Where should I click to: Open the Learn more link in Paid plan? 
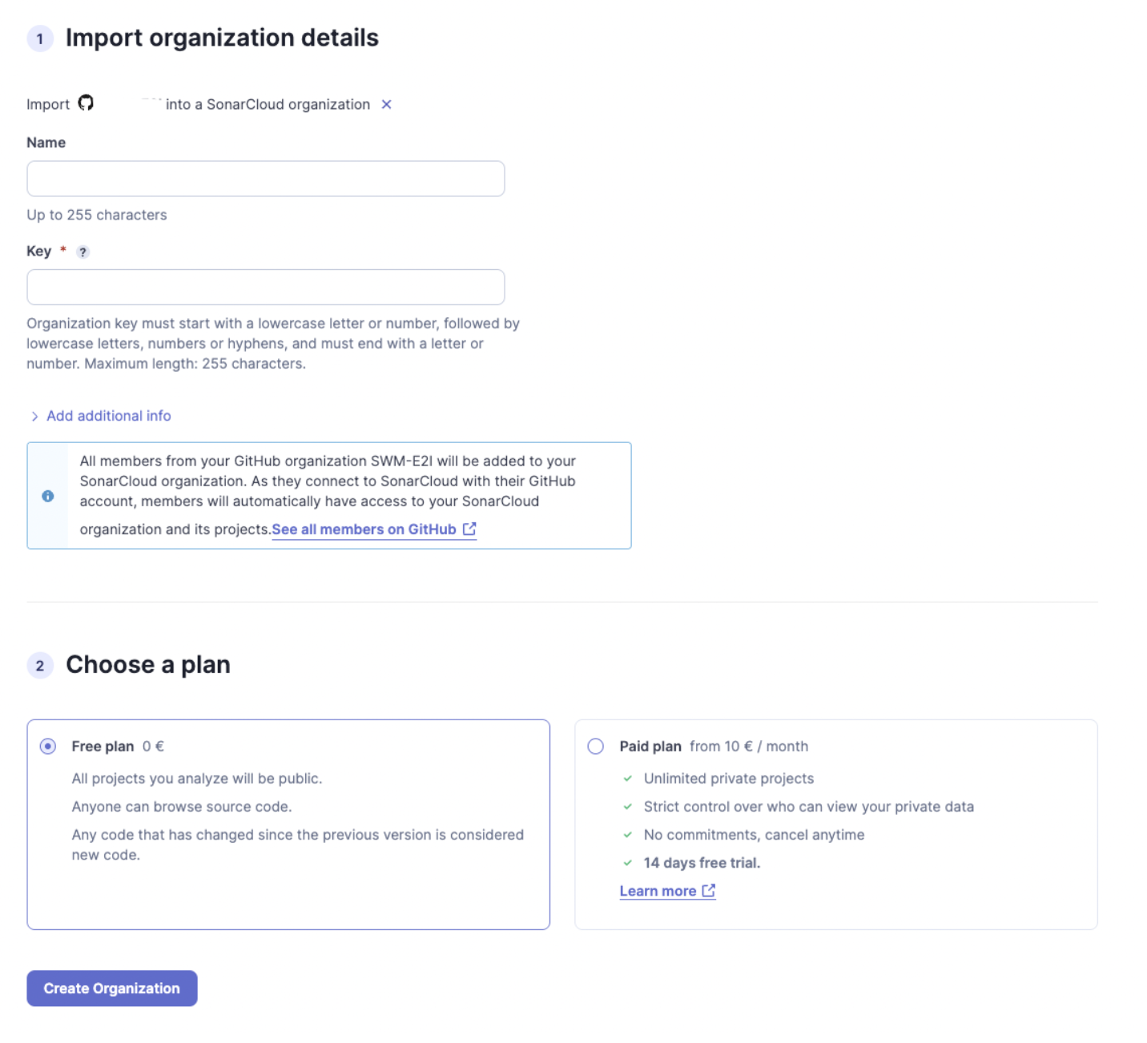coord(658,892)
